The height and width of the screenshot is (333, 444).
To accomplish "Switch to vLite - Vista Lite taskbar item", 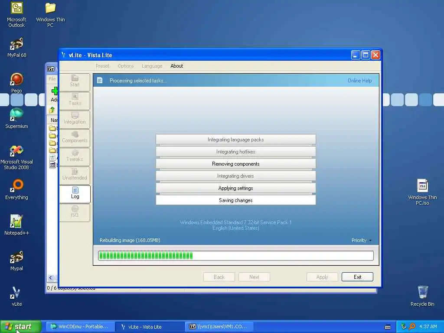I will click(150, 326).
